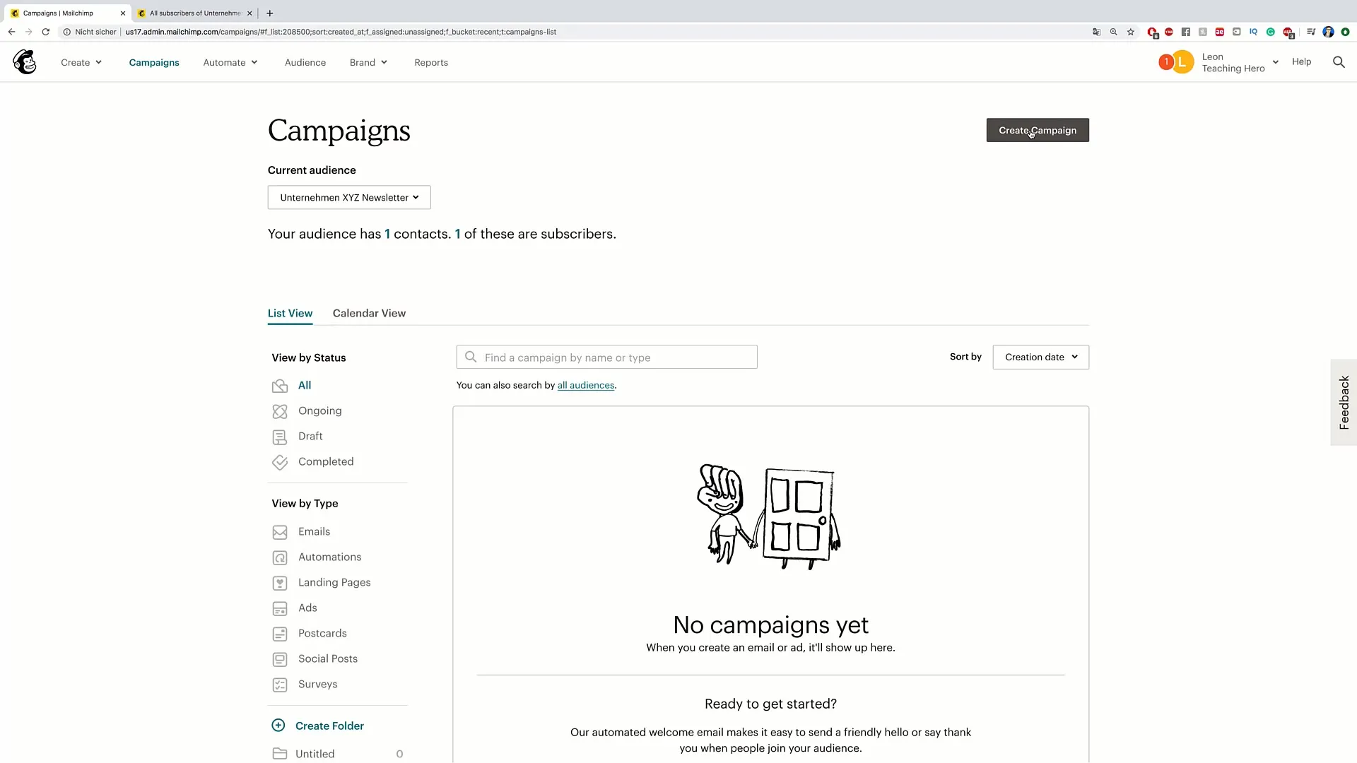This screenshot has width=1357, height=763.
Task: Click the Audience navigation icon
Action: coord(305,62)
